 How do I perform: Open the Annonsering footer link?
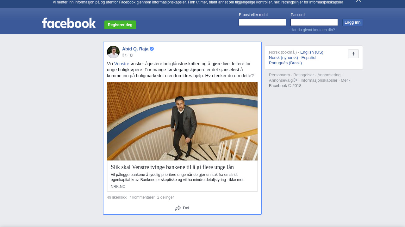[329, 75]
